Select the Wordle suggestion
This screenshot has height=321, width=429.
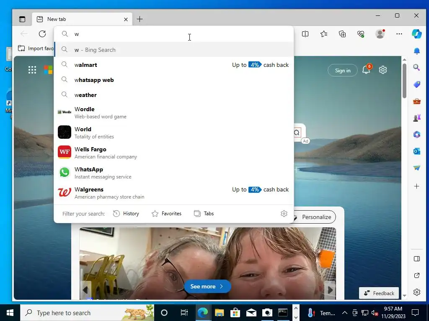pos(174,112)
